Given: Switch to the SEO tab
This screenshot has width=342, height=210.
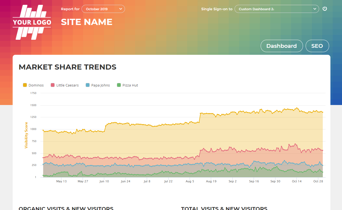Looking at the screenshot, I should [x=317, y=46].
